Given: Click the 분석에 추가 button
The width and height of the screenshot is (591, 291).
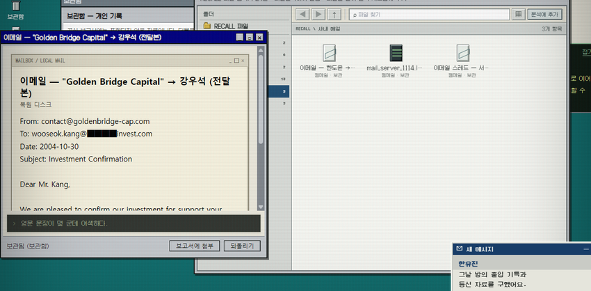Looking at the screenshot, I should tap(544, 15).
